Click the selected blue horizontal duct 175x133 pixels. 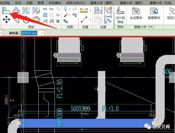point(86,123)
